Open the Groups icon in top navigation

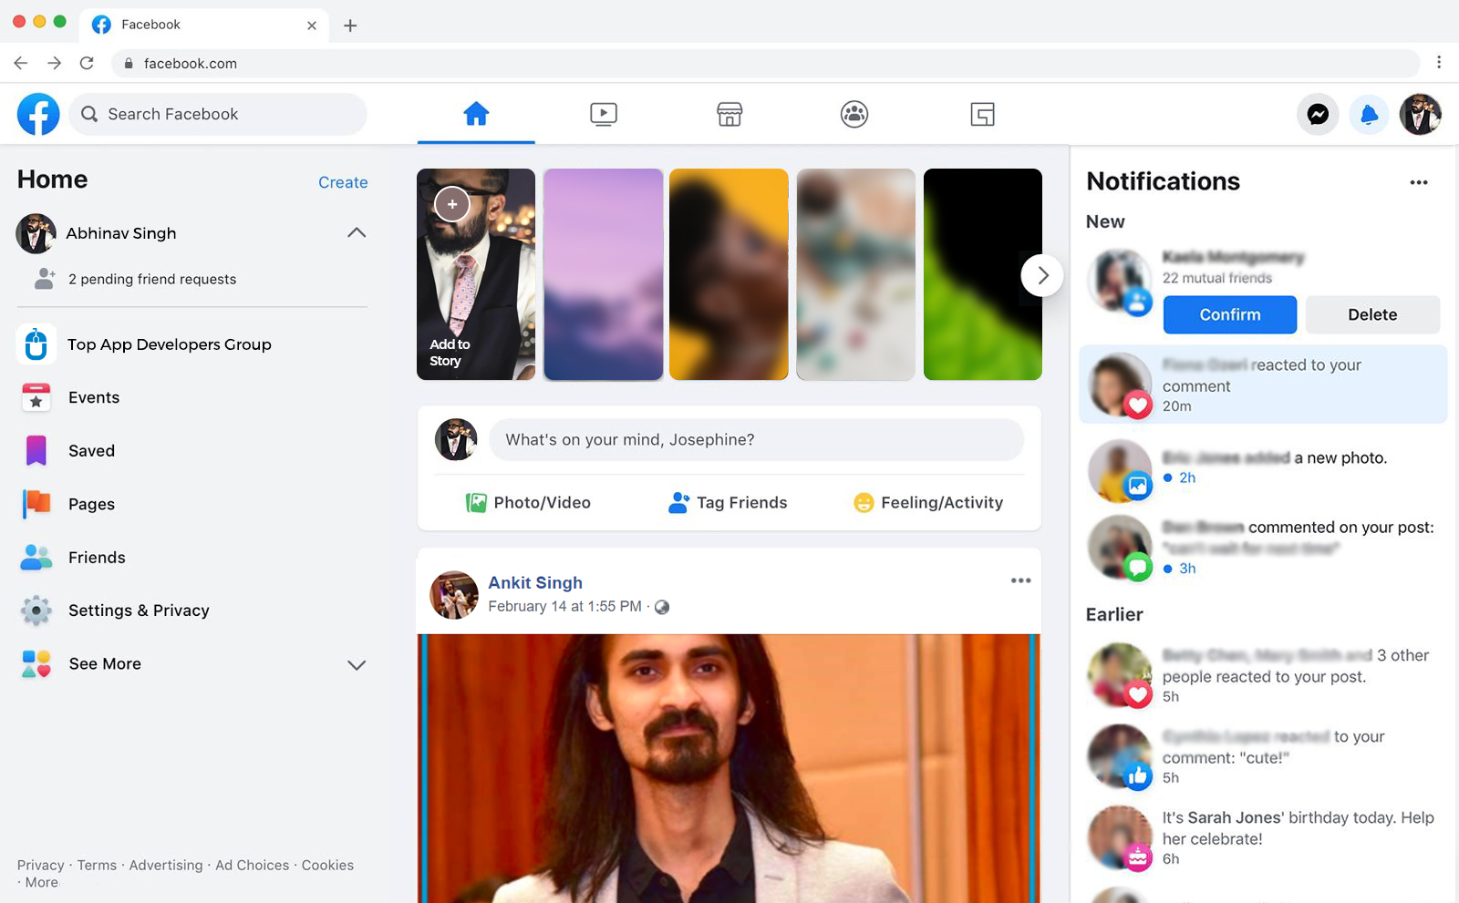854,115
